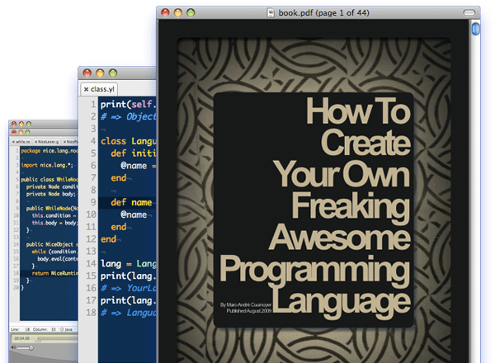Minimize the outer video window with its yellow button
495x363 pixels.
(x=21, y=124)
